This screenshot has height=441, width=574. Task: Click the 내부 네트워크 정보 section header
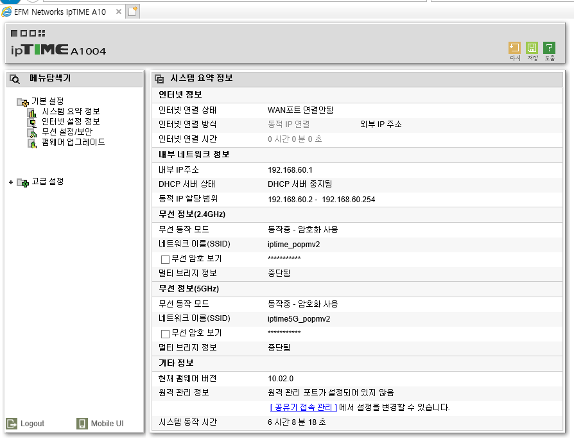[x=194, y=155]
